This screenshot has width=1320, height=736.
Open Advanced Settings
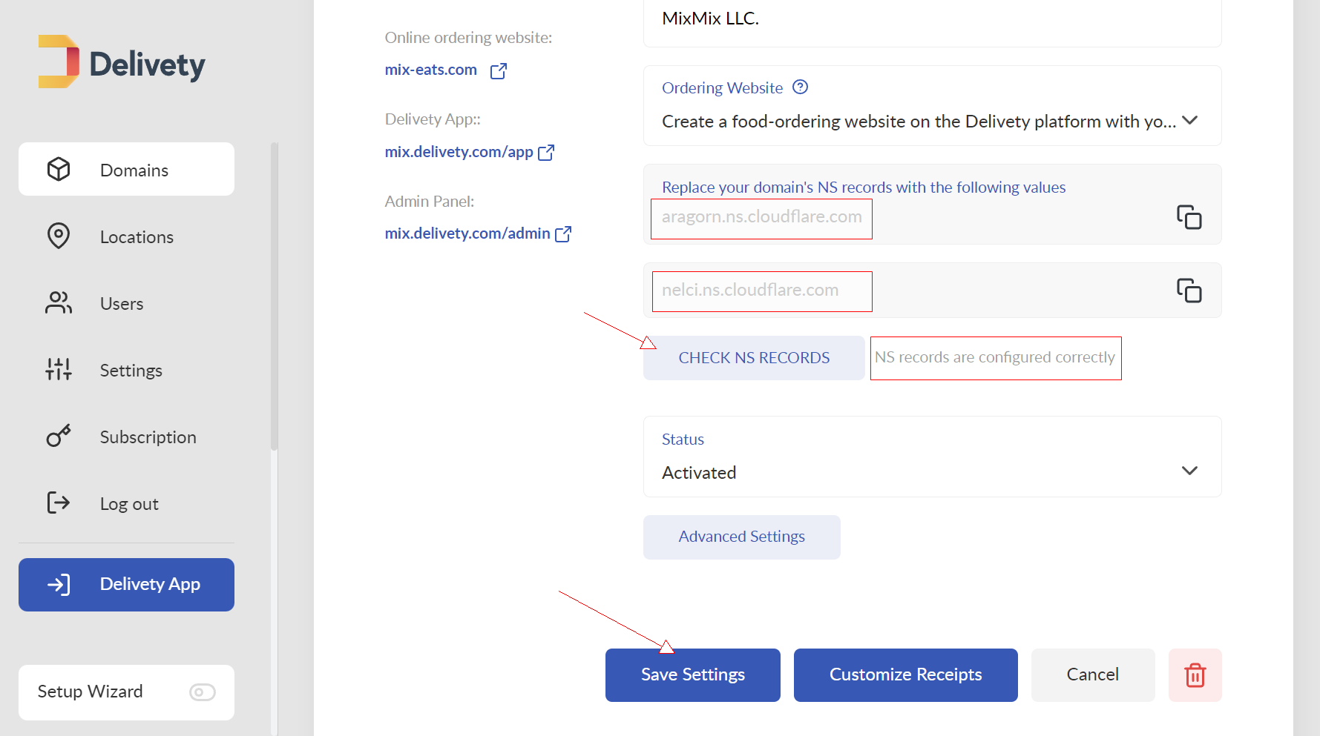(x=741, y=537)
